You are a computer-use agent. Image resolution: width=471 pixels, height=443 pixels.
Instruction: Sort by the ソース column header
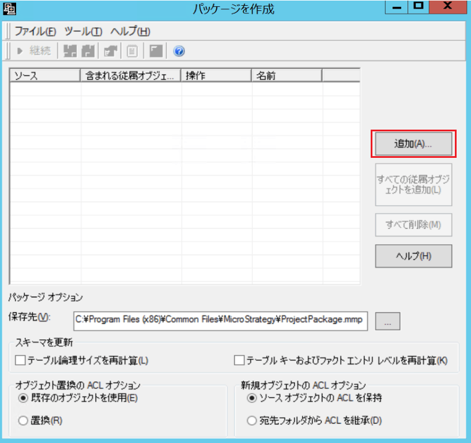(x=45, y=75)
